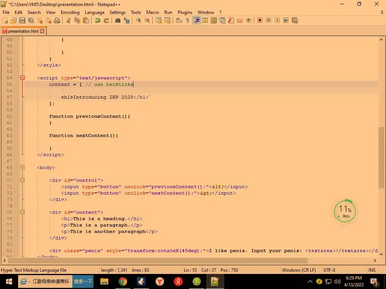Collapse the body fold marker at line 68
This screenshot has height=289, width=386.
(x=22, y=167)
